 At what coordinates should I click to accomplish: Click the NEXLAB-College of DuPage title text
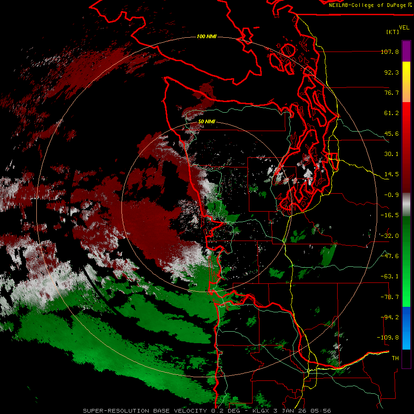[x=368, y=5]
